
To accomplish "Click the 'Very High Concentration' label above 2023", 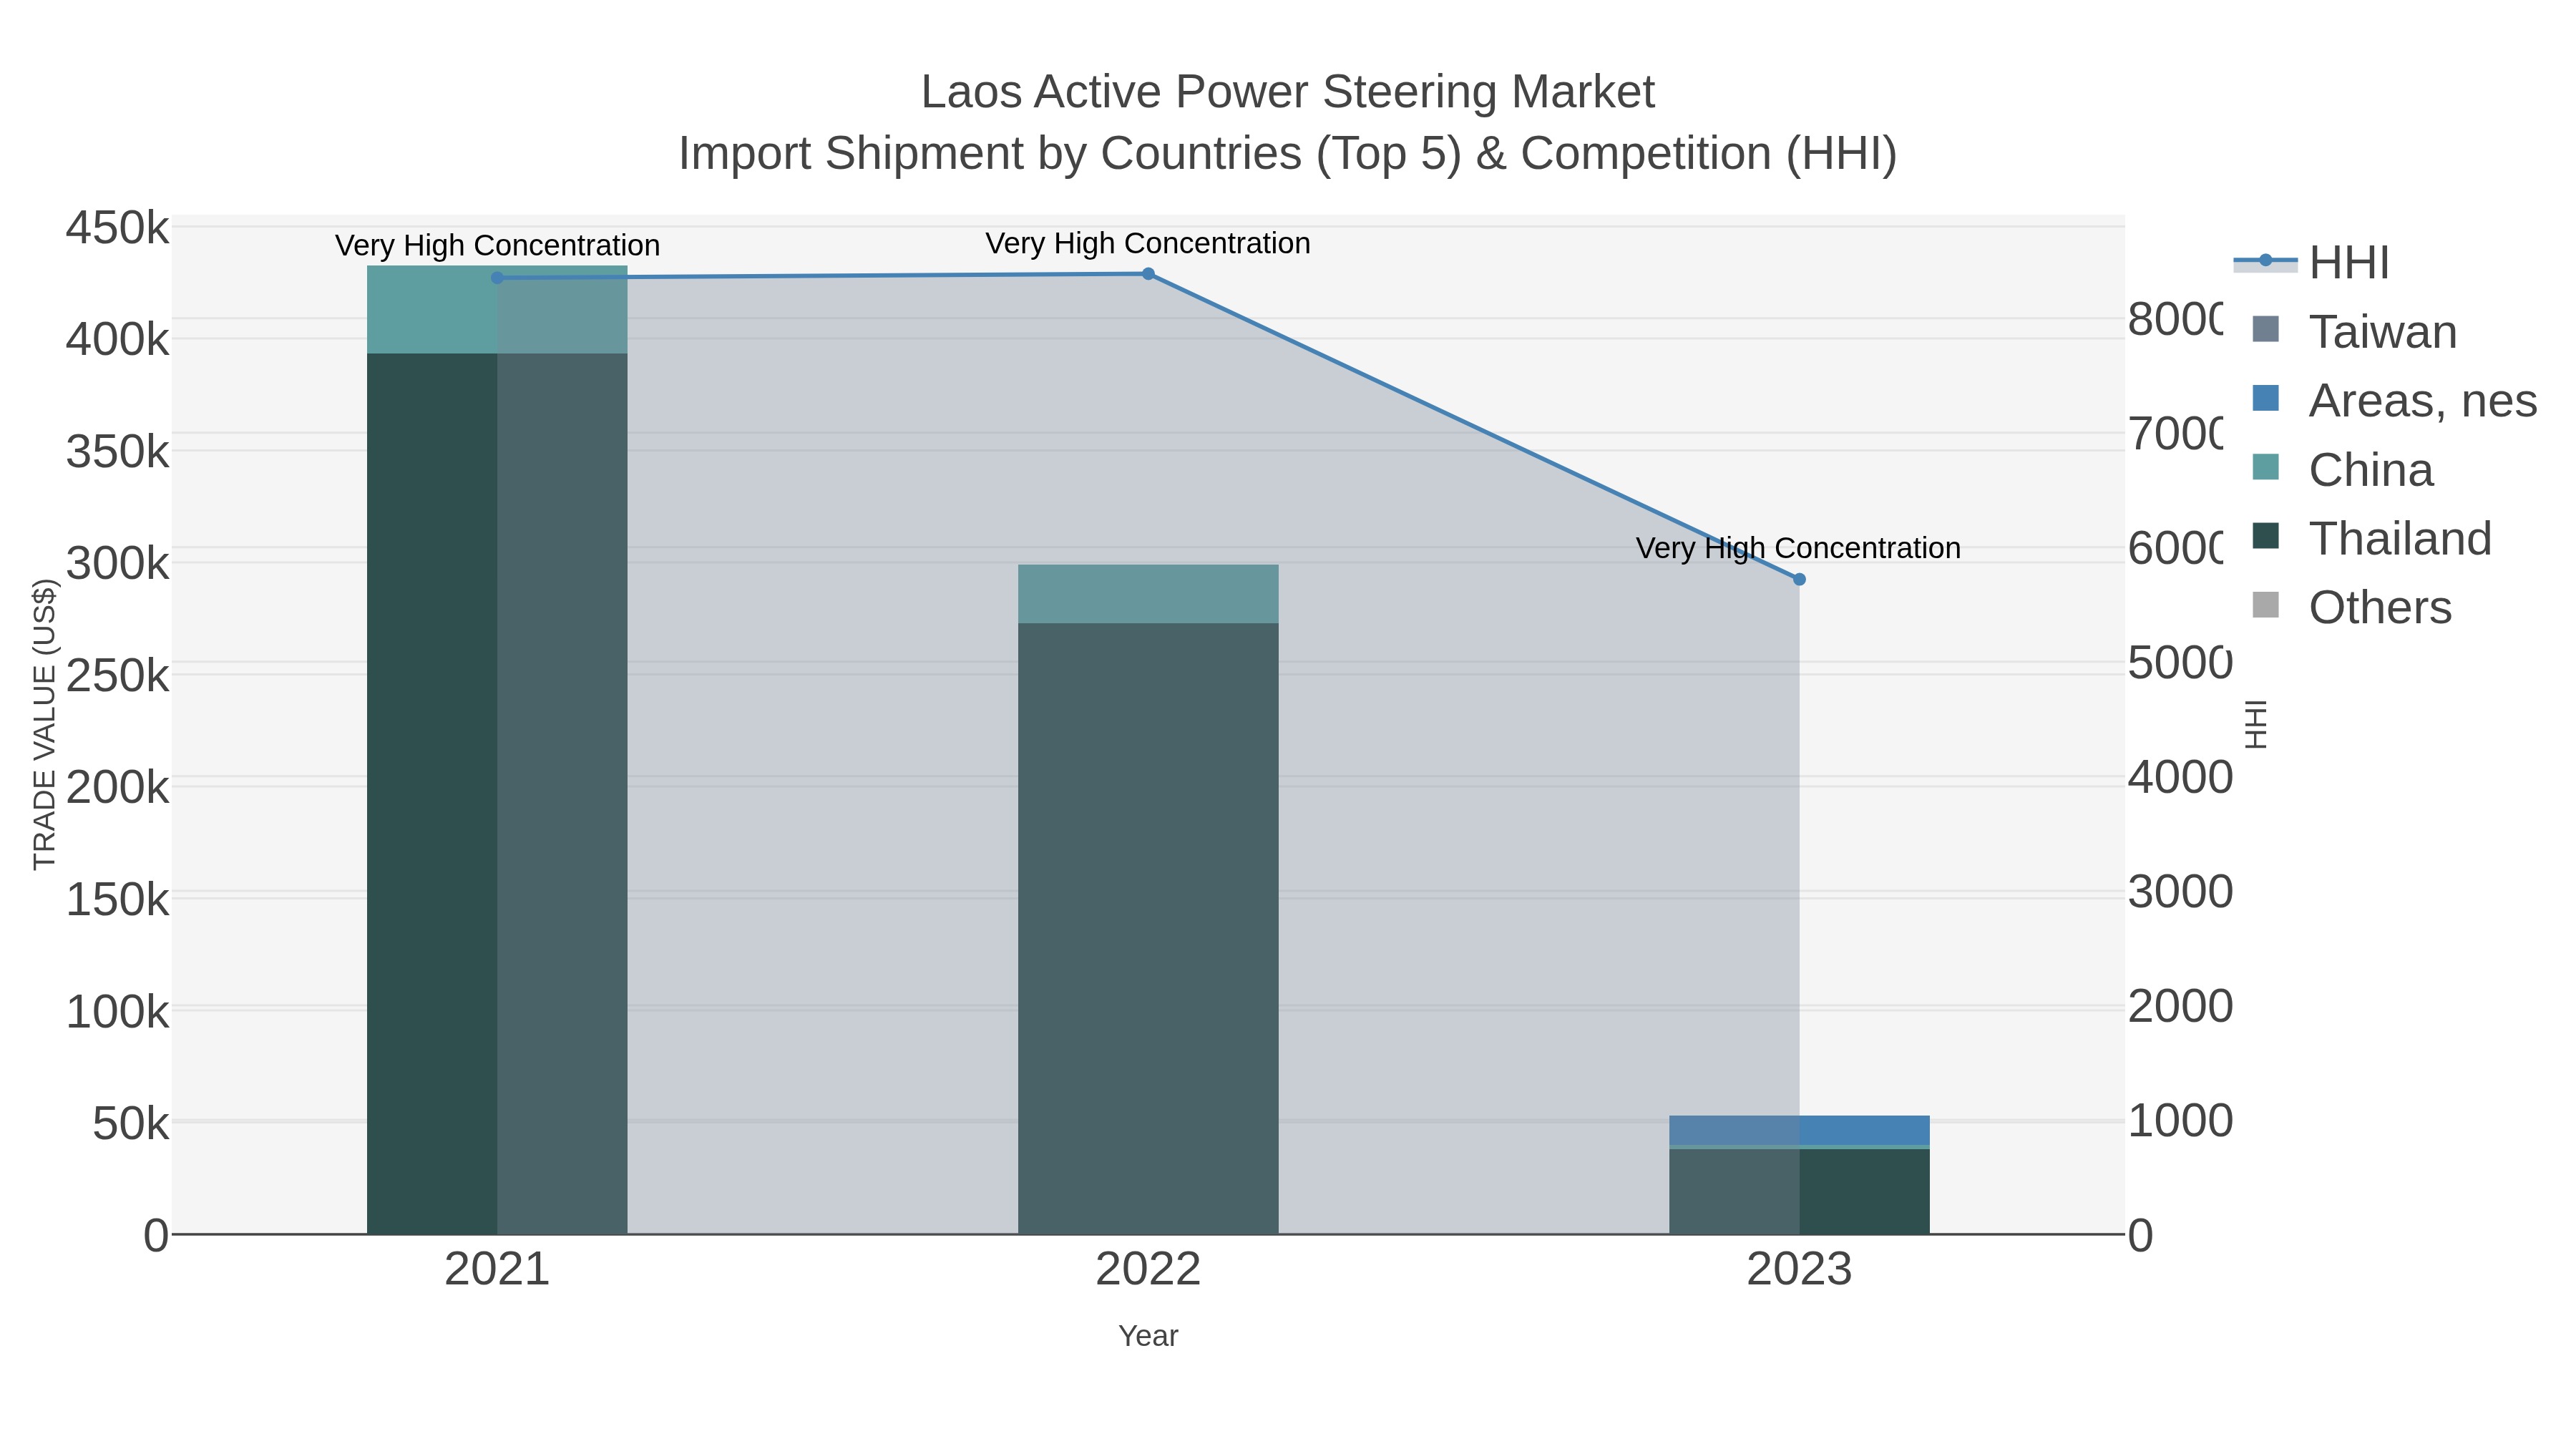I will point(1798,548).
